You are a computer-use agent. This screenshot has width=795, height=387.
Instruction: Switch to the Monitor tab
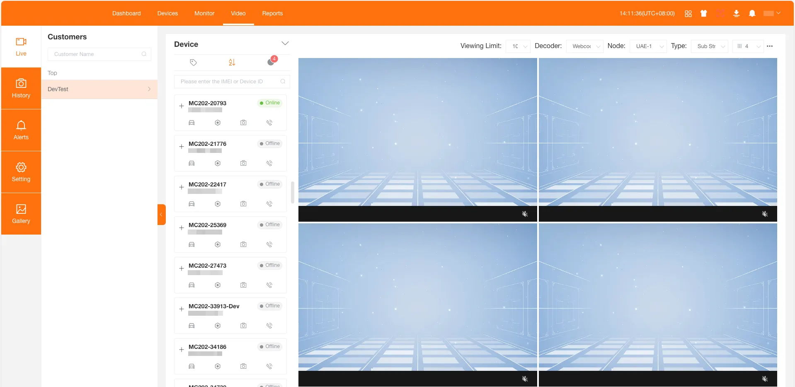204,13
